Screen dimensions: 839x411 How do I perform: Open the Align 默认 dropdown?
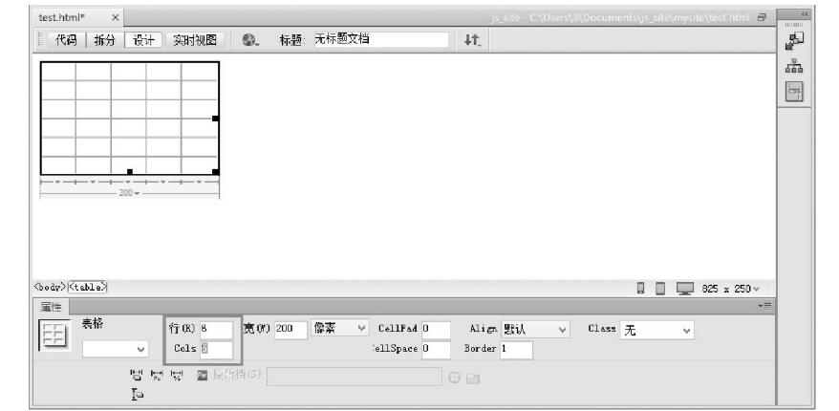tap(535, 330)
